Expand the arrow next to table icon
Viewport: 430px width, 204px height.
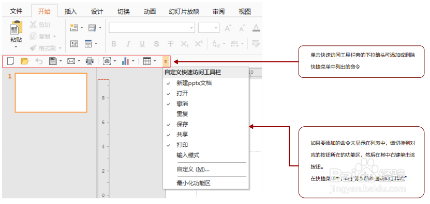click(155, 61)
